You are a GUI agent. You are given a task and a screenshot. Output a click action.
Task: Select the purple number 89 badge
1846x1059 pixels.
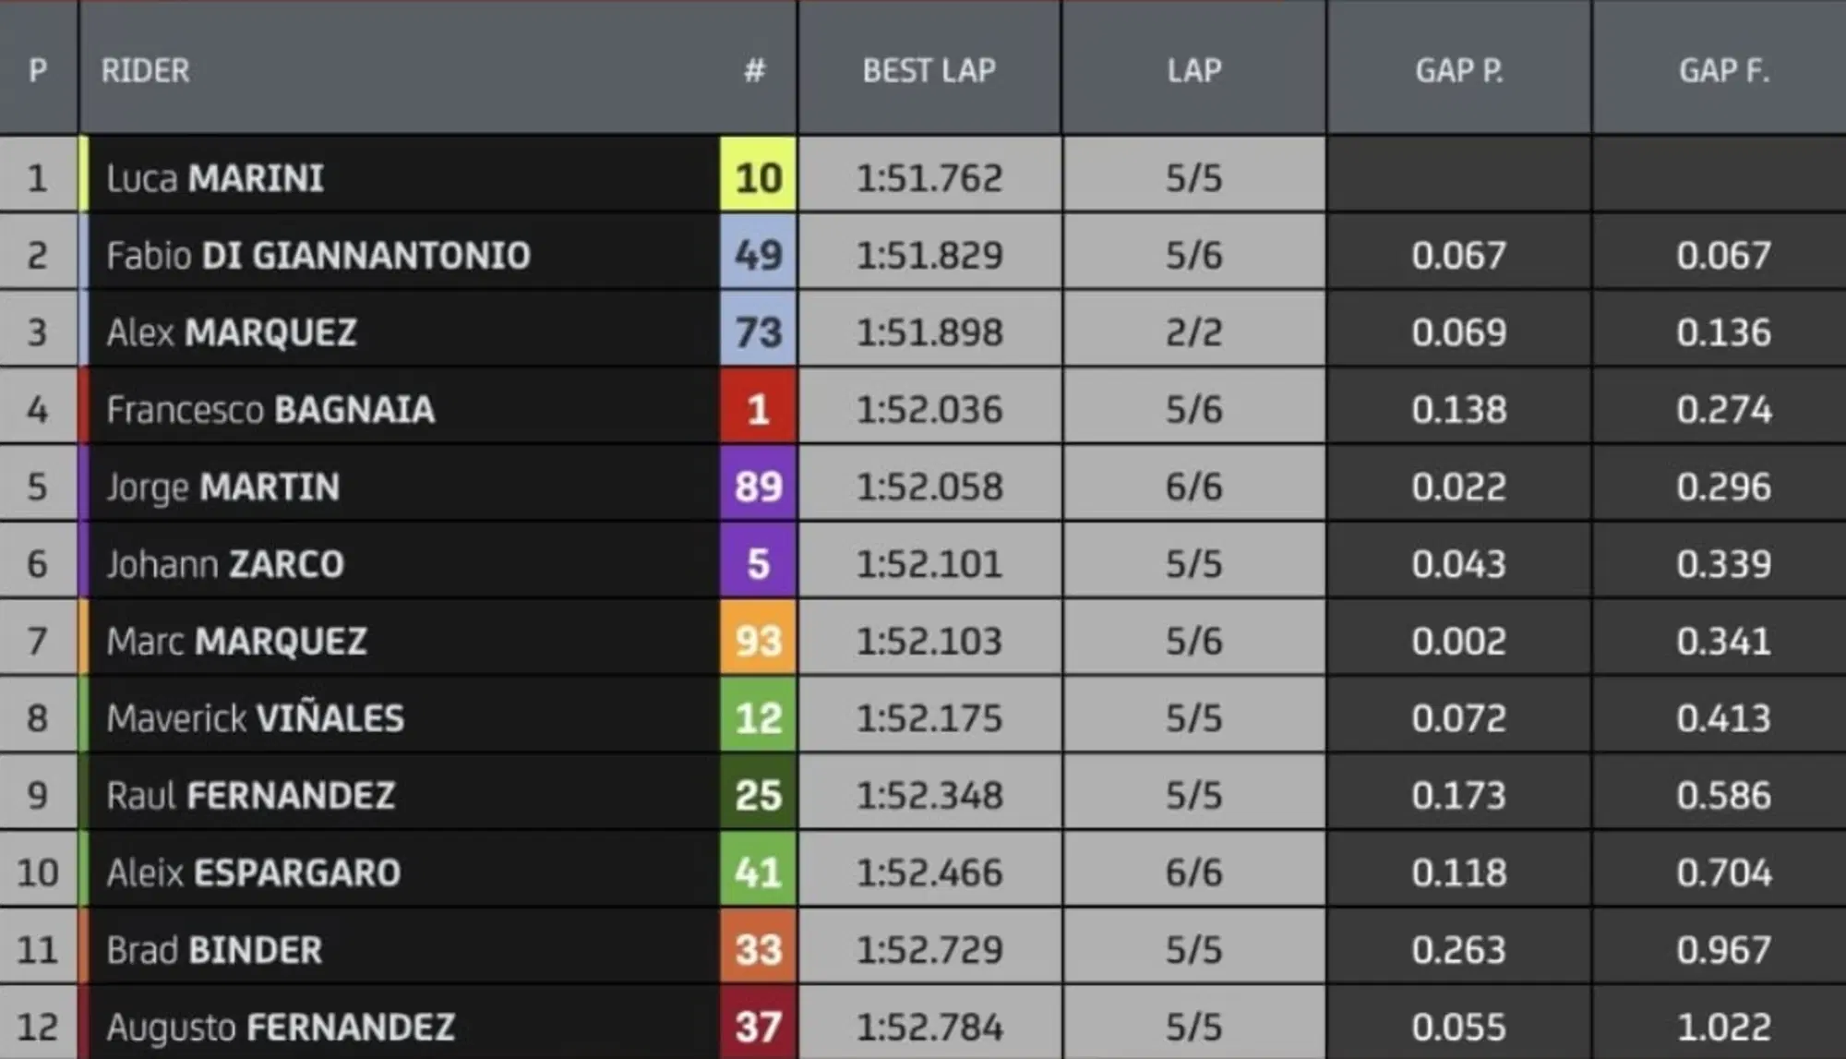click(x=758, y=487)
